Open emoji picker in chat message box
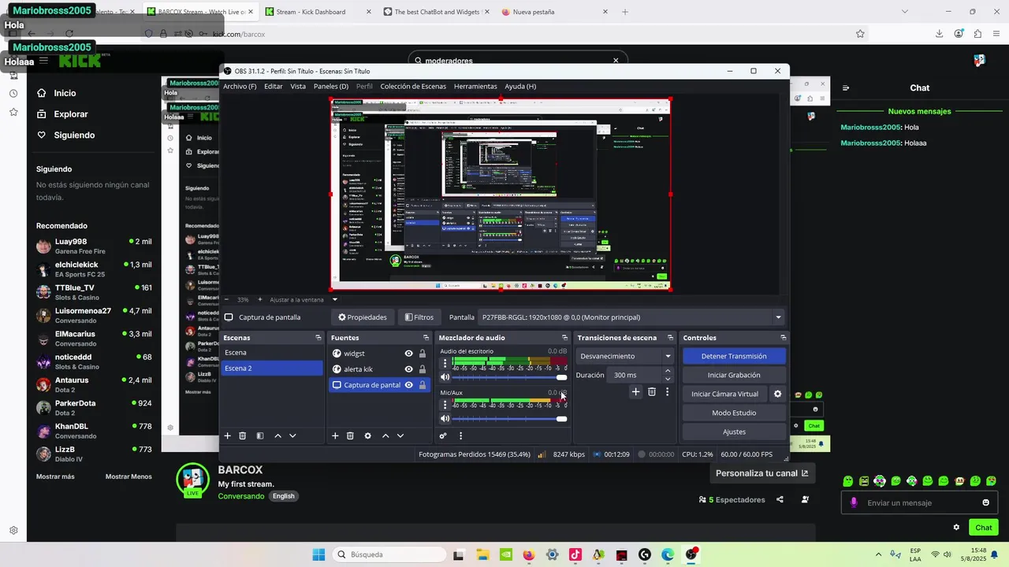This screenshot has height=567, width=1009. [x=985, y=503]
